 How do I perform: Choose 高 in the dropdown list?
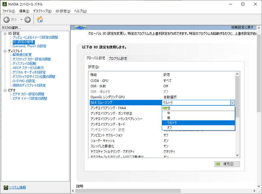tap(198, 118)
